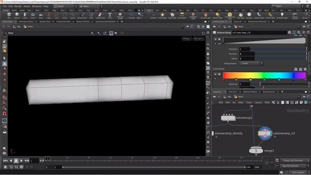311x175 pixels.
Task: Open parameter gear menu for volumeramp_Cd
Action: tap(290, 33)
